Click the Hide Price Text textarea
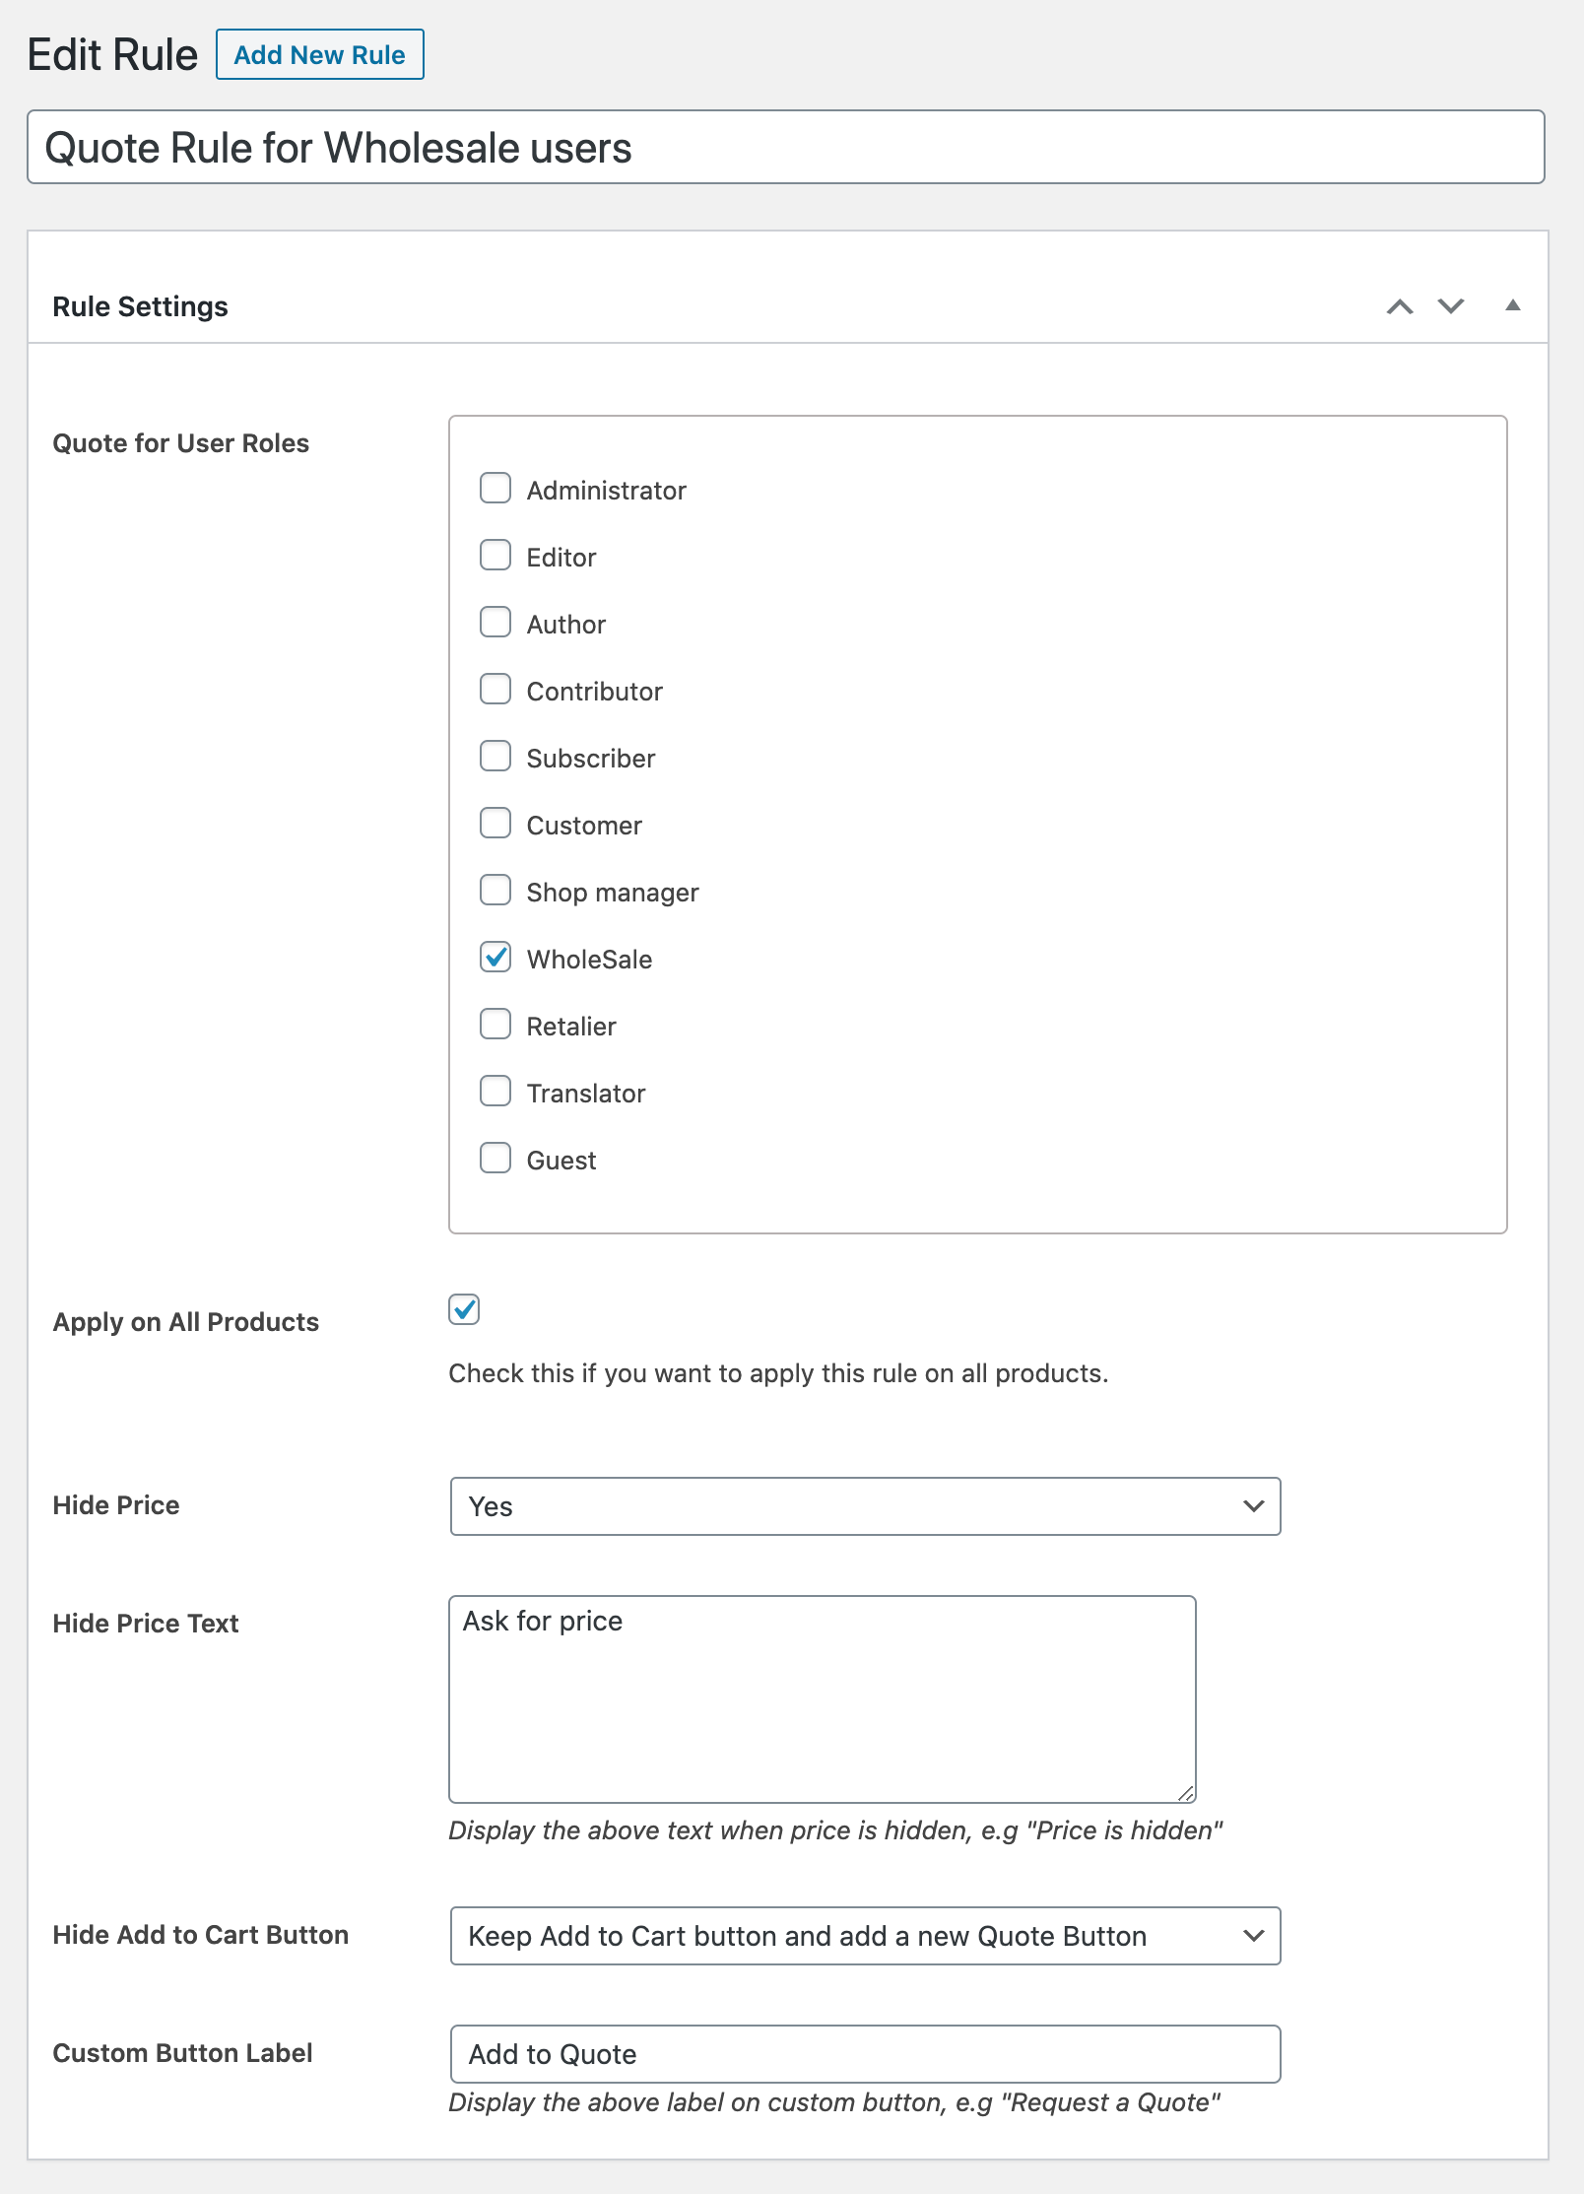The height and width of the screenshot is (2194, 1584). tap(822, 1699)
